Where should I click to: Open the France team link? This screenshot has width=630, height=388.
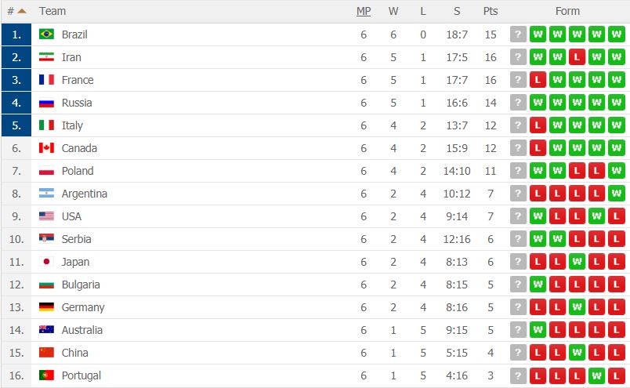tap(78, 80)
